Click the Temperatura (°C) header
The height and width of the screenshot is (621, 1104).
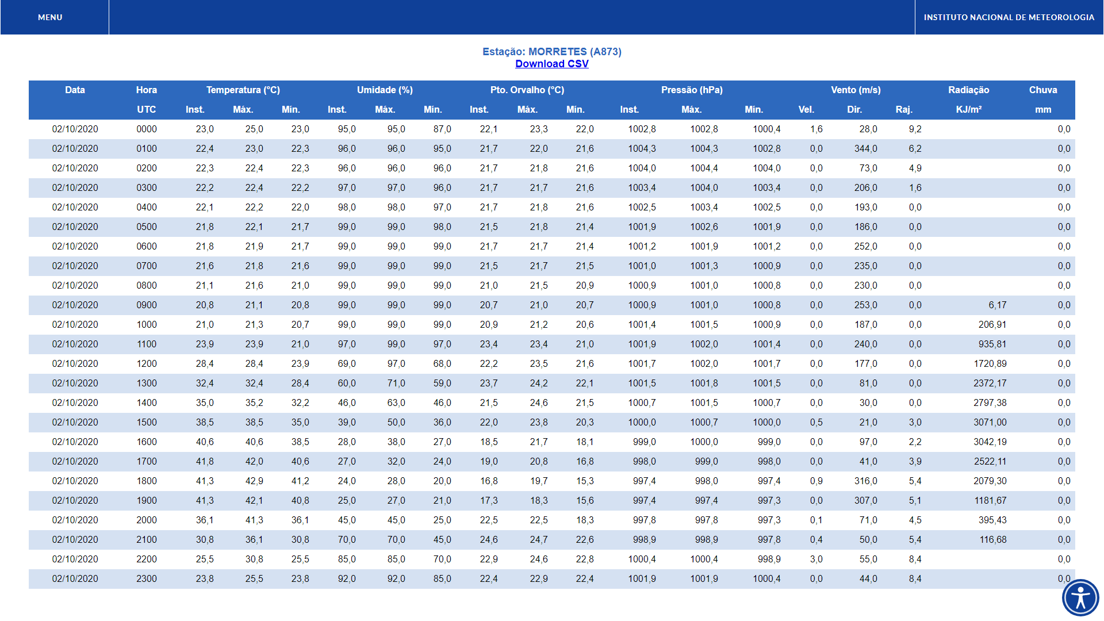pos(243,90)
